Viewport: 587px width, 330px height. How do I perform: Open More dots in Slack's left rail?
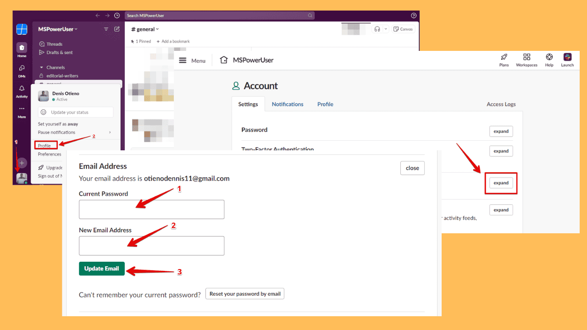coord(22,112)
